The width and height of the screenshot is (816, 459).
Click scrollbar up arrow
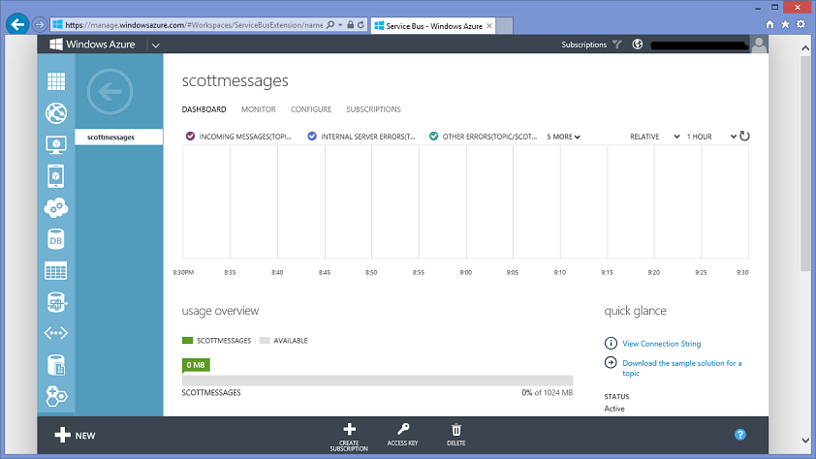coord(805,47)
